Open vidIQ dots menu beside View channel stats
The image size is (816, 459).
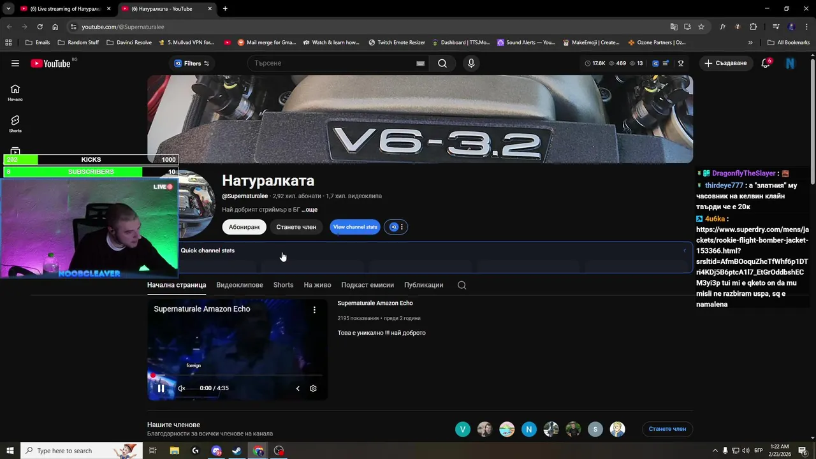396,227
